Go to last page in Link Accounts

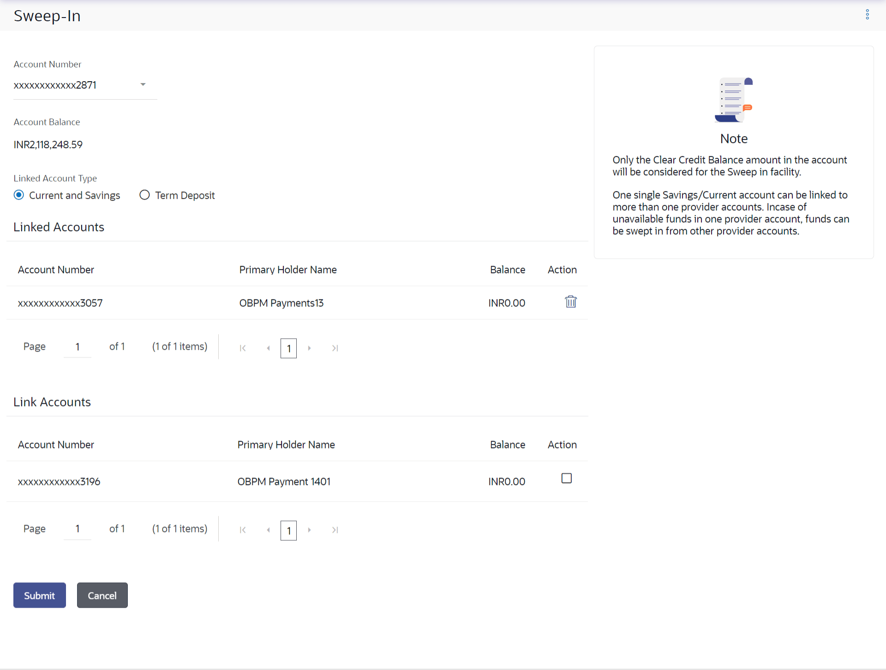click(335, 530)
